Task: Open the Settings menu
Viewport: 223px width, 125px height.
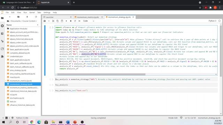Action: pyautogui.click(x=47, y=12)
